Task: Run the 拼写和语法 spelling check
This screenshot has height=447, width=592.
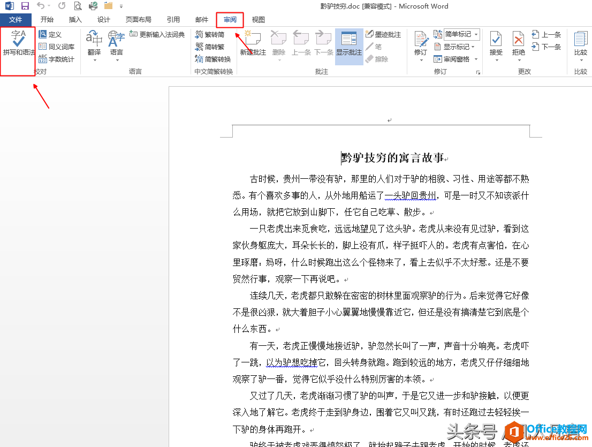Action: coord(19,43)
